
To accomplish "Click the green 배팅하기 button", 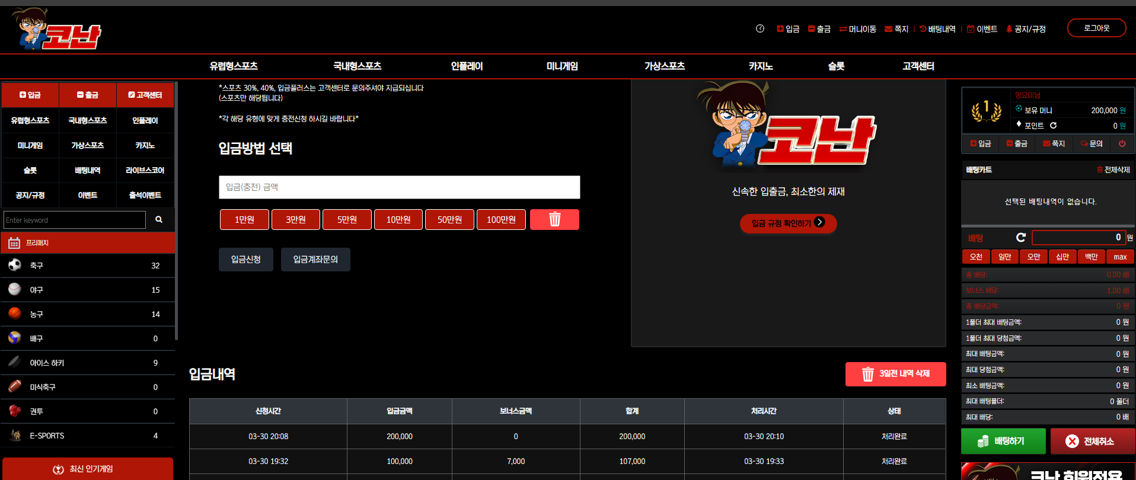I will (x=1003, y=441).
